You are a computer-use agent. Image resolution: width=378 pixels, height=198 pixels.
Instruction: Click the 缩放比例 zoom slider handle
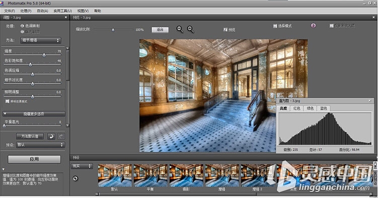(x=113, y=30)
